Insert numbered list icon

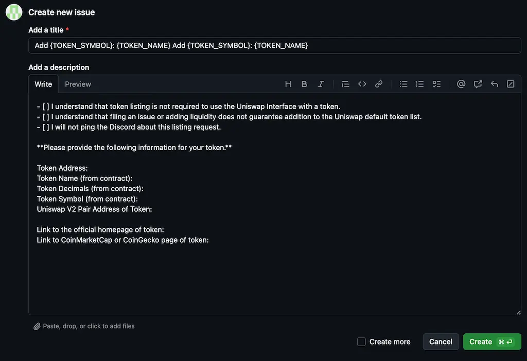point(420,84)
